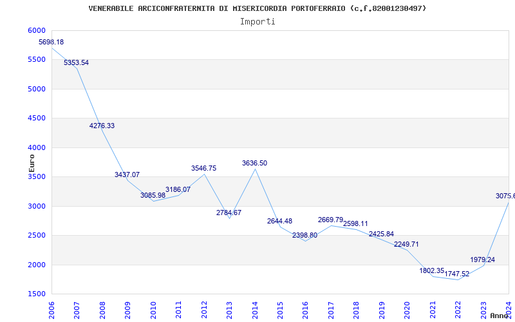Click the 6000 y-axis tick
Screen dimensions: 515x322
(x=37, y=30)
